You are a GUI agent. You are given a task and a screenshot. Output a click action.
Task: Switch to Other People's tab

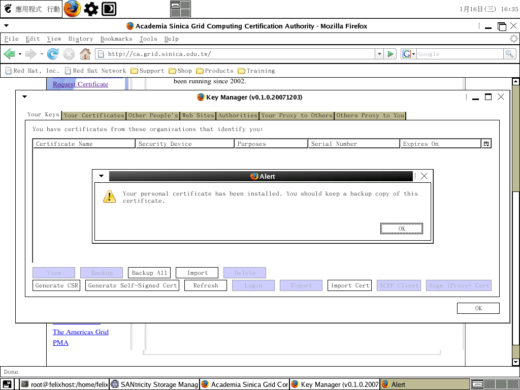tap(153, 115)
